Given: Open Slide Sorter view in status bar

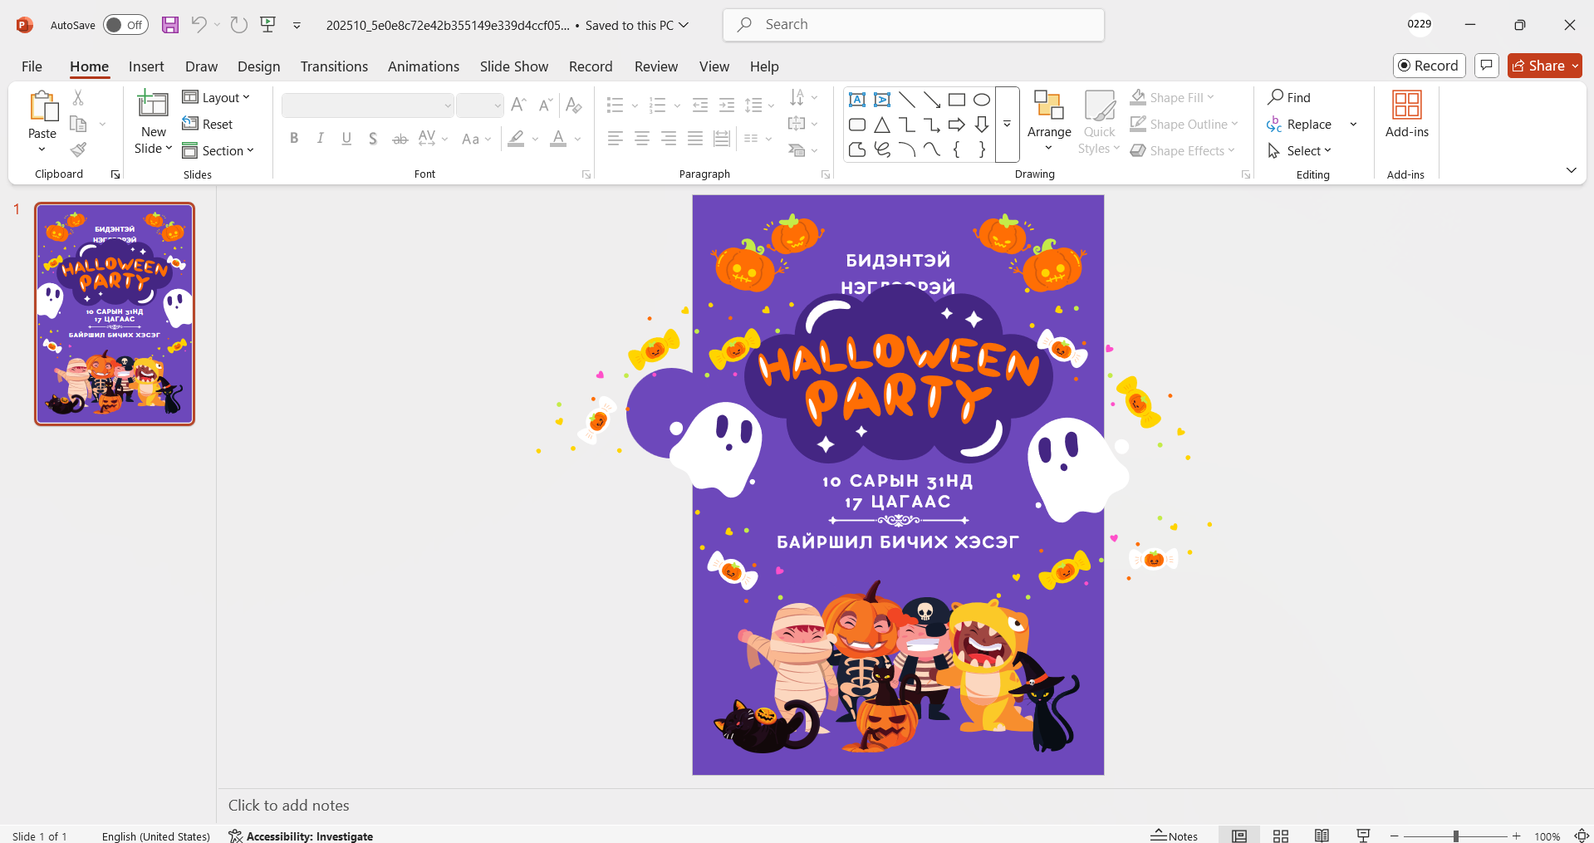Looking at the screenshot, I should point(1281,836).
